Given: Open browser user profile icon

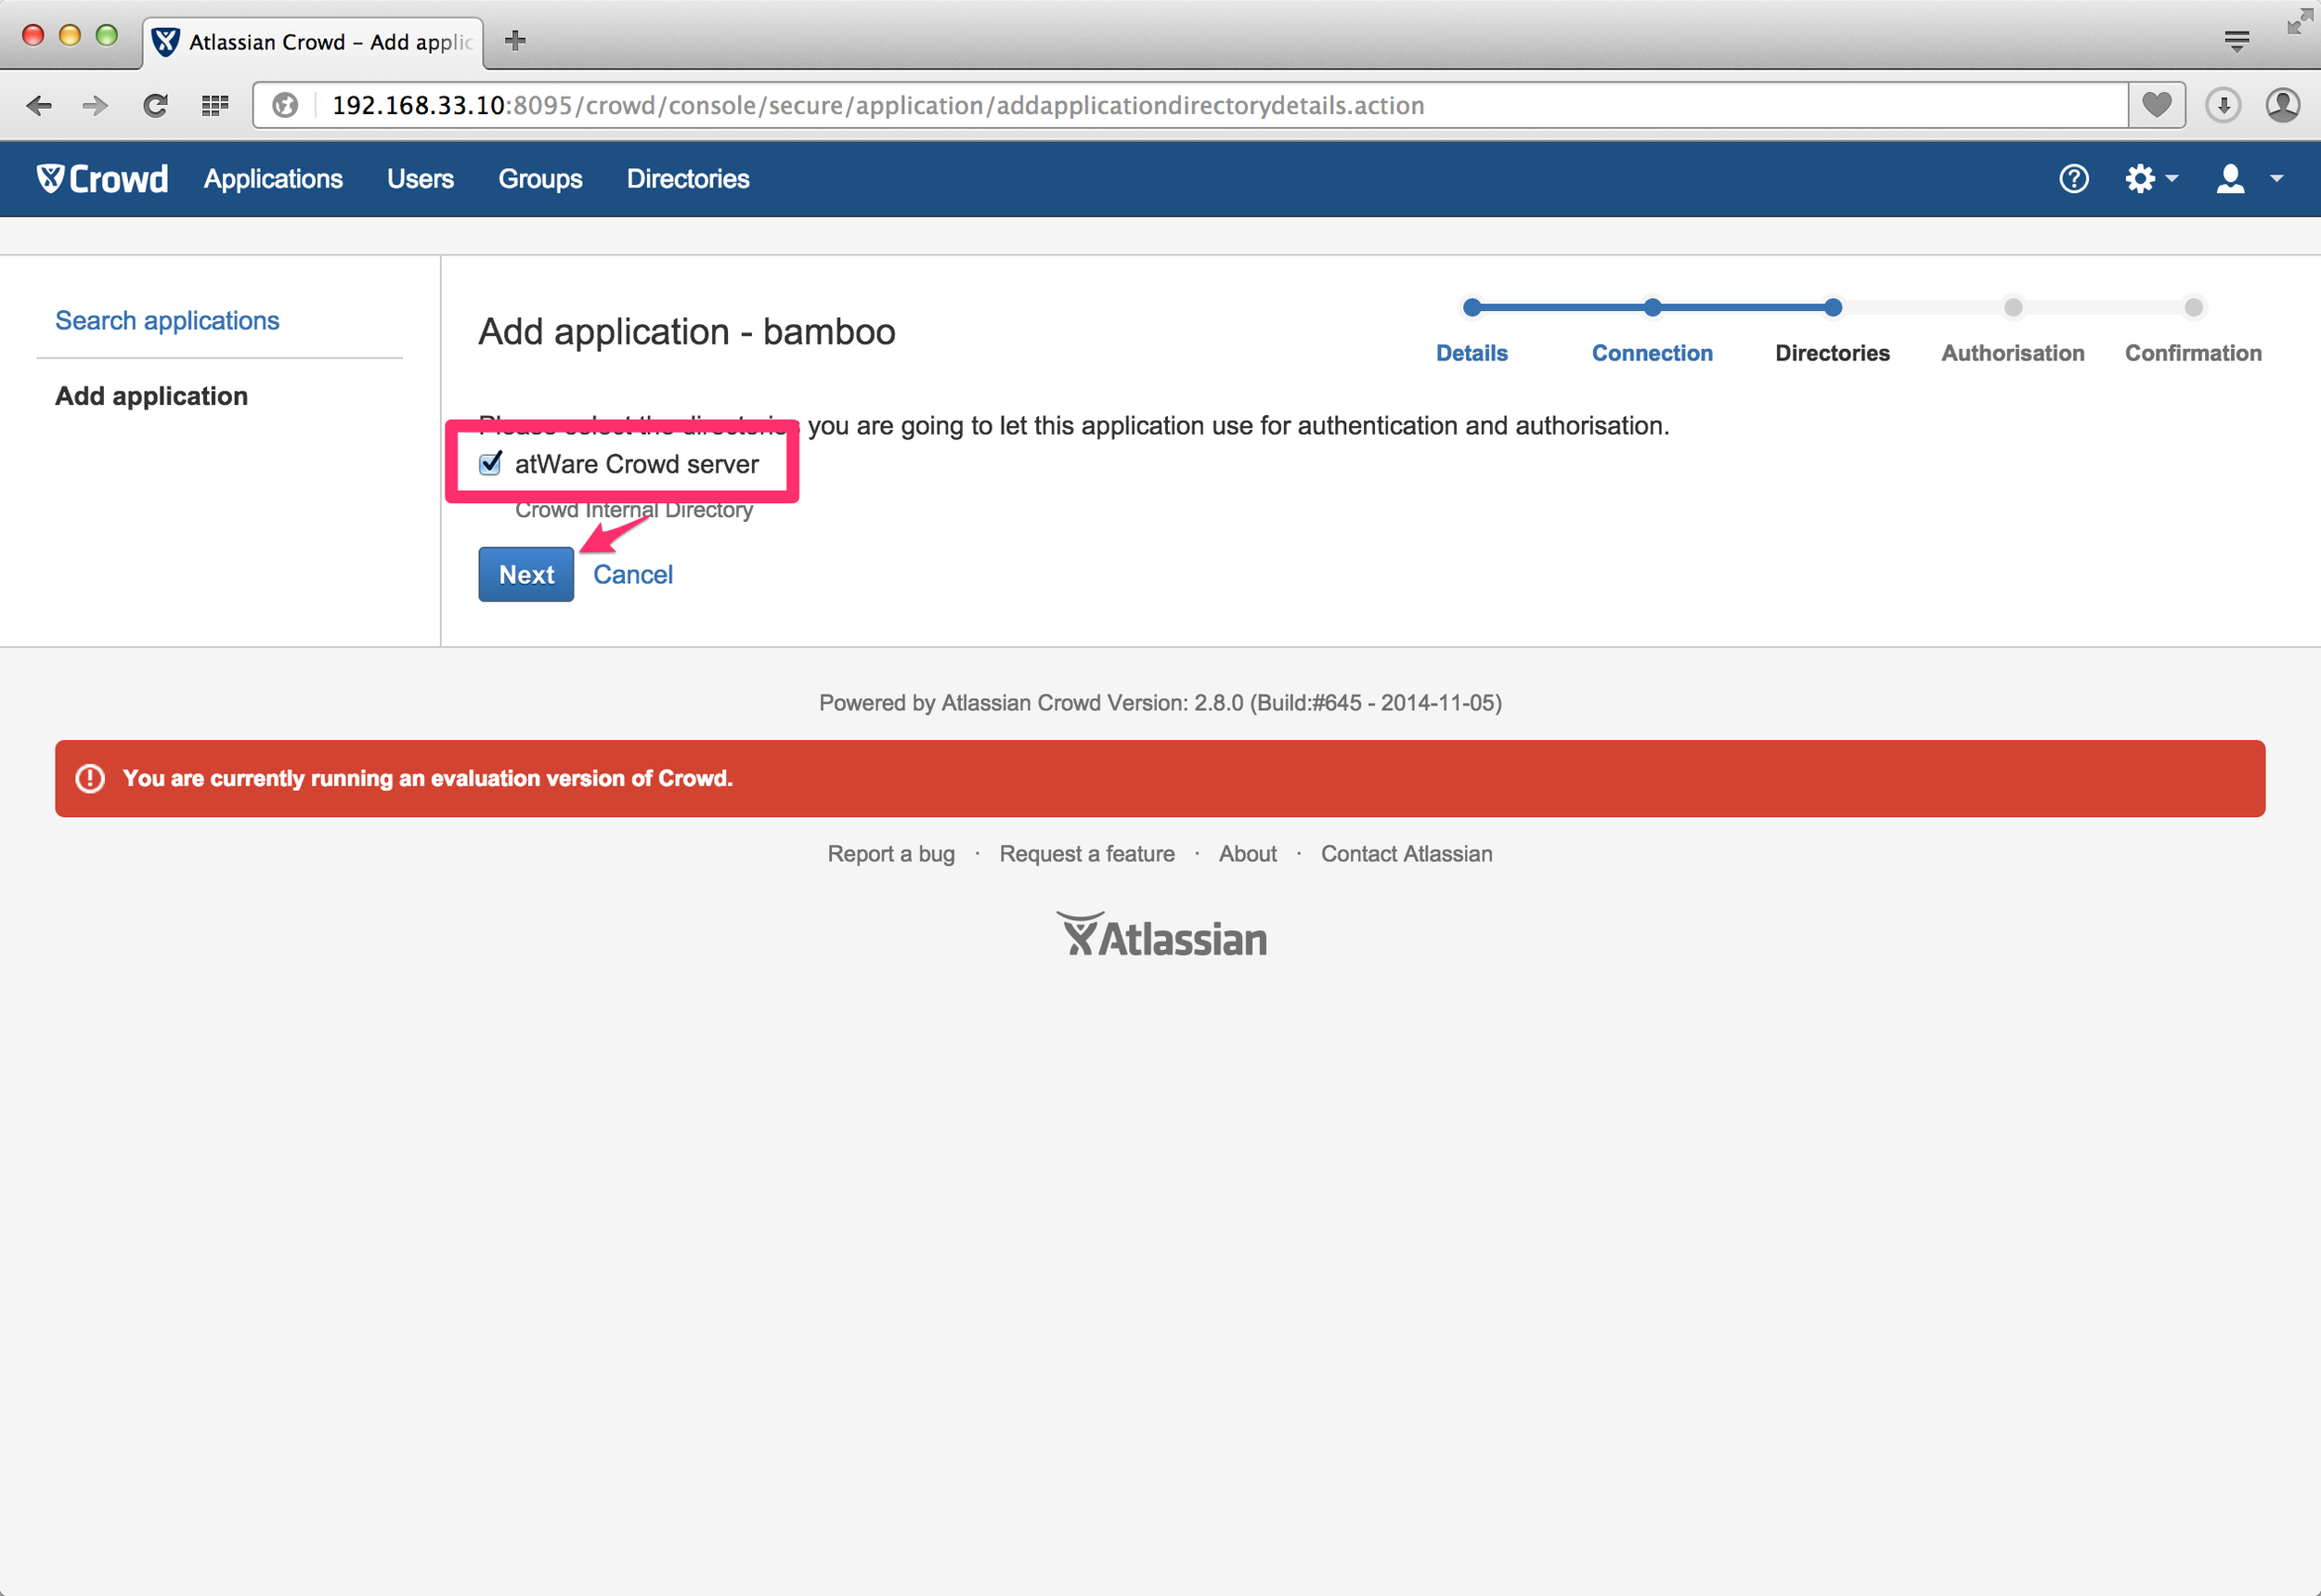Looking at the screenshot, I should [x=2283, y=105].
